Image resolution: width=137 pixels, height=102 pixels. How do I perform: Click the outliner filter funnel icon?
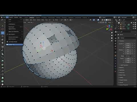point(136,20)
